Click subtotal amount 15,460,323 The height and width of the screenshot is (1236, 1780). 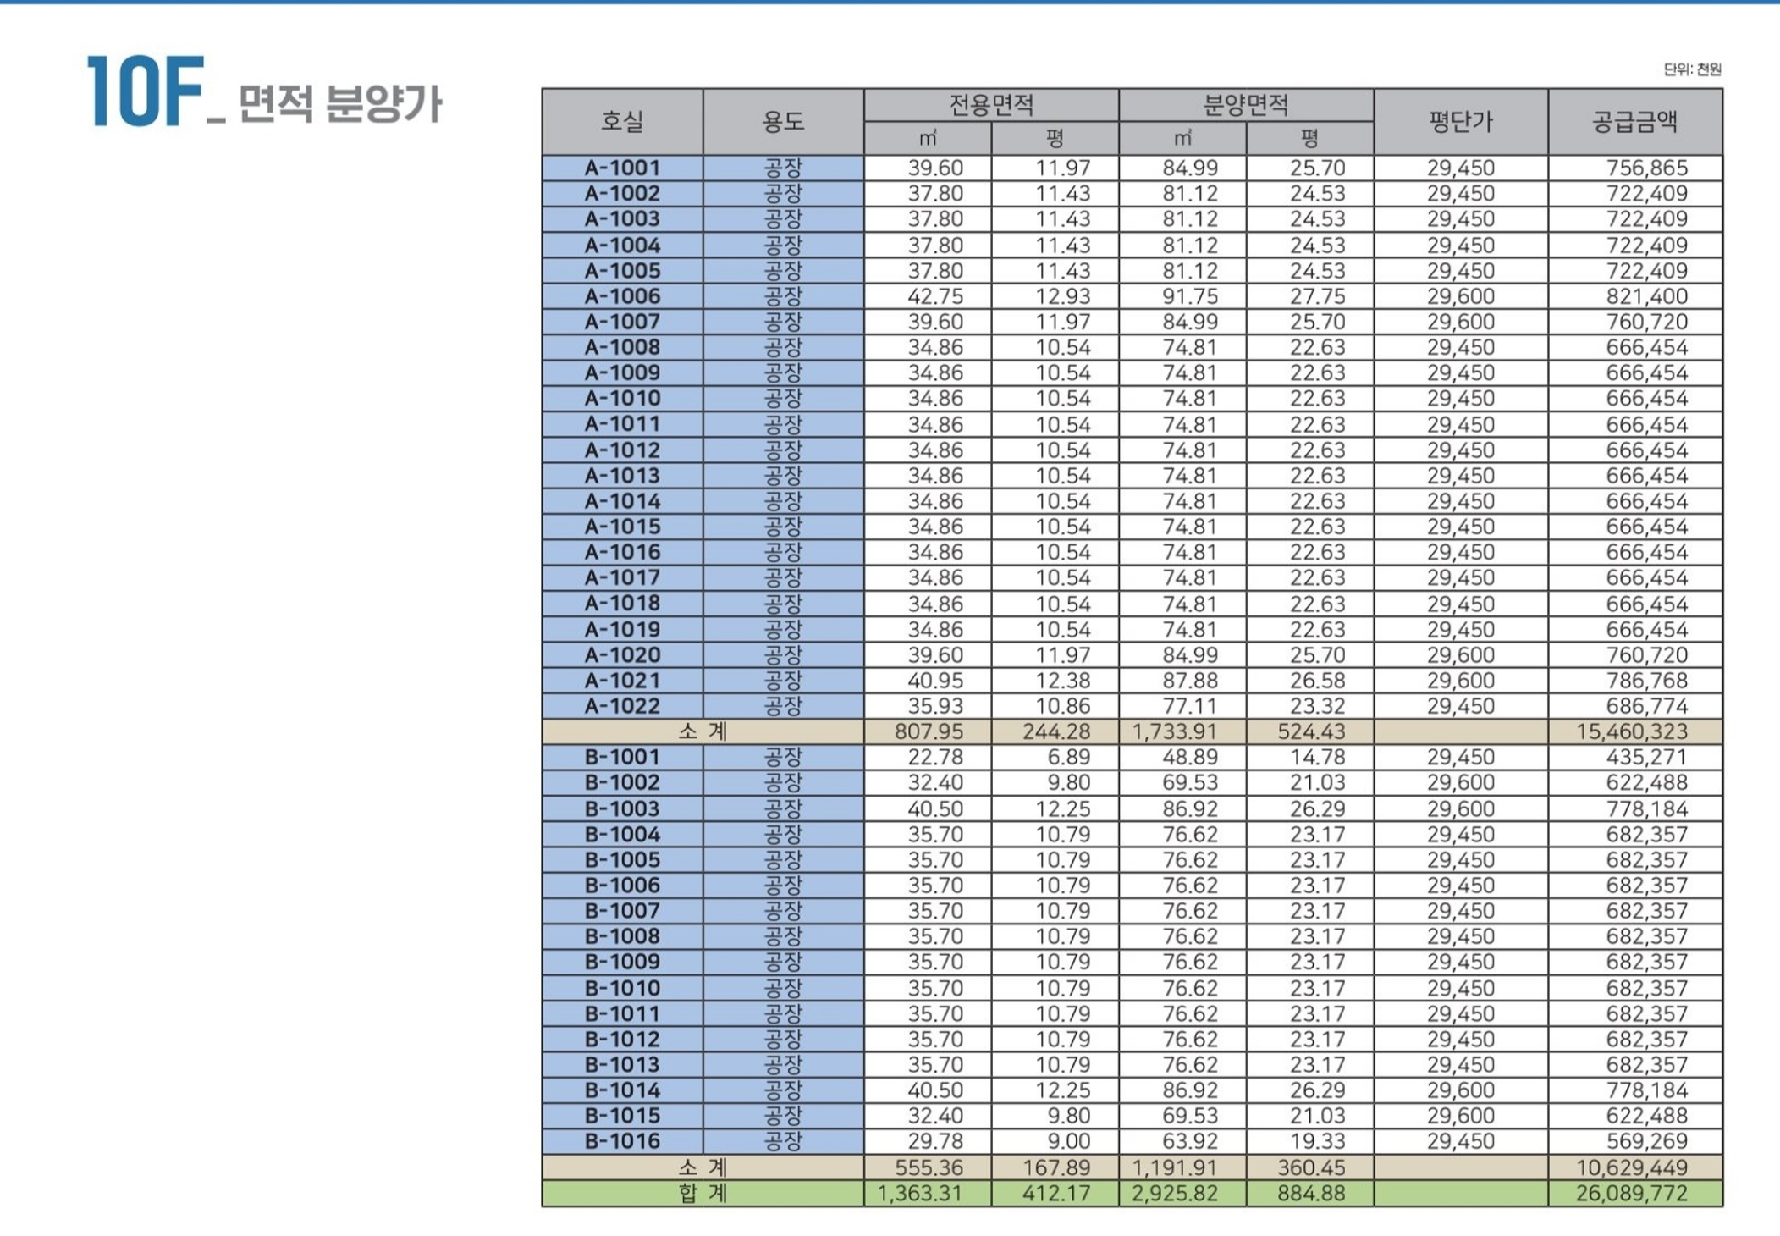coord(1631,731)
